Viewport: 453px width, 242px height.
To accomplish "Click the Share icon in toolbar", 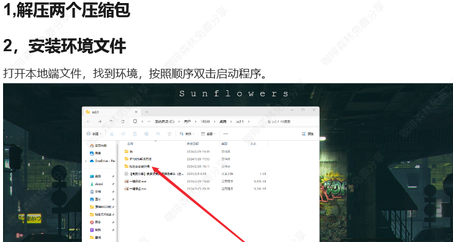I will pyautogui.click(x=158, y=133).
